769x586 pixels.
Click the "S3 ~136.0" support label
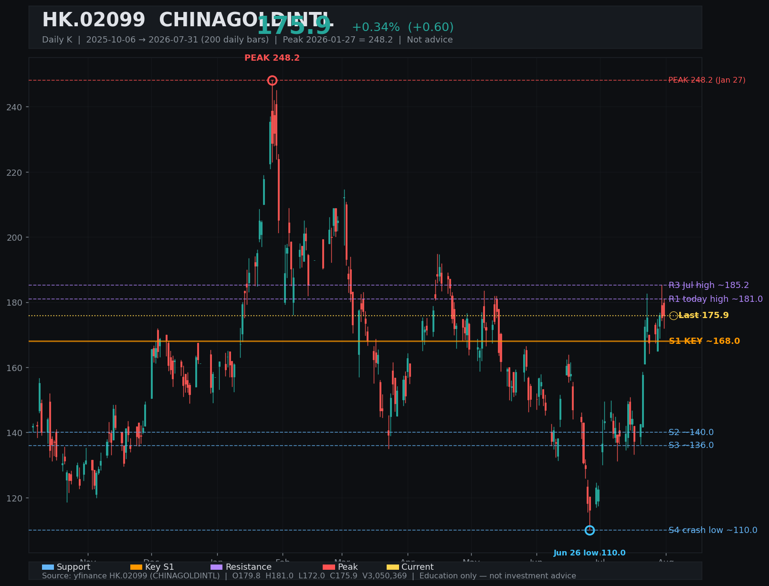[691, 446]
